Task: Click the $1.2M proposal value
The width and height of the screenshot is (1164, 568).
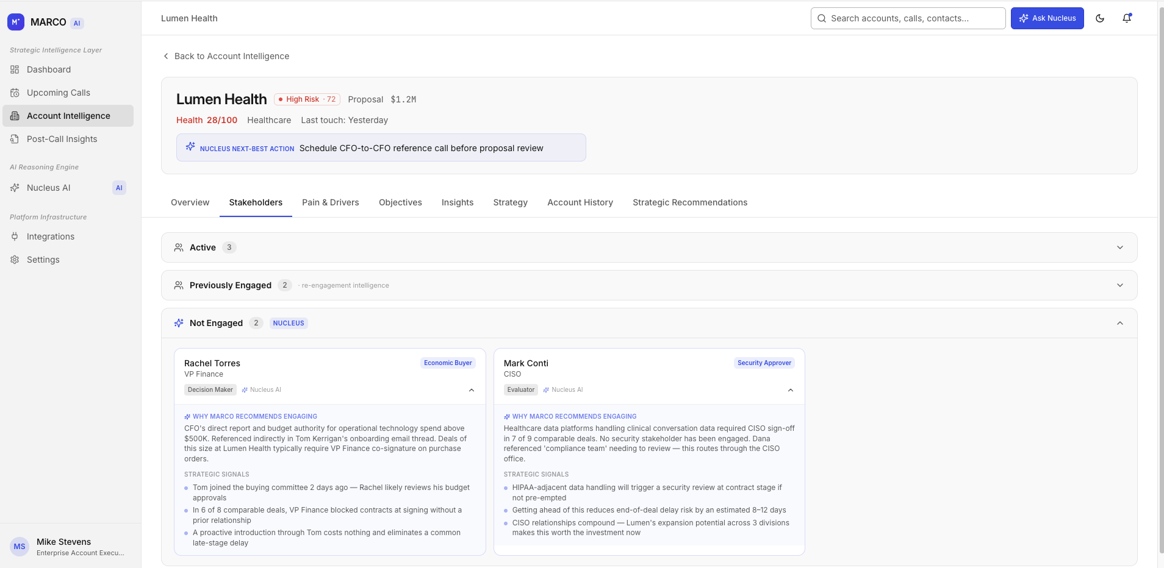Action: pos(403,99)
